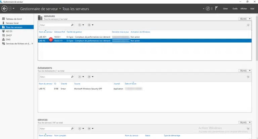Select Tableau de bord in sidebar
The width and height of the screenshot is (258, 139).
[x=13, y=19]
